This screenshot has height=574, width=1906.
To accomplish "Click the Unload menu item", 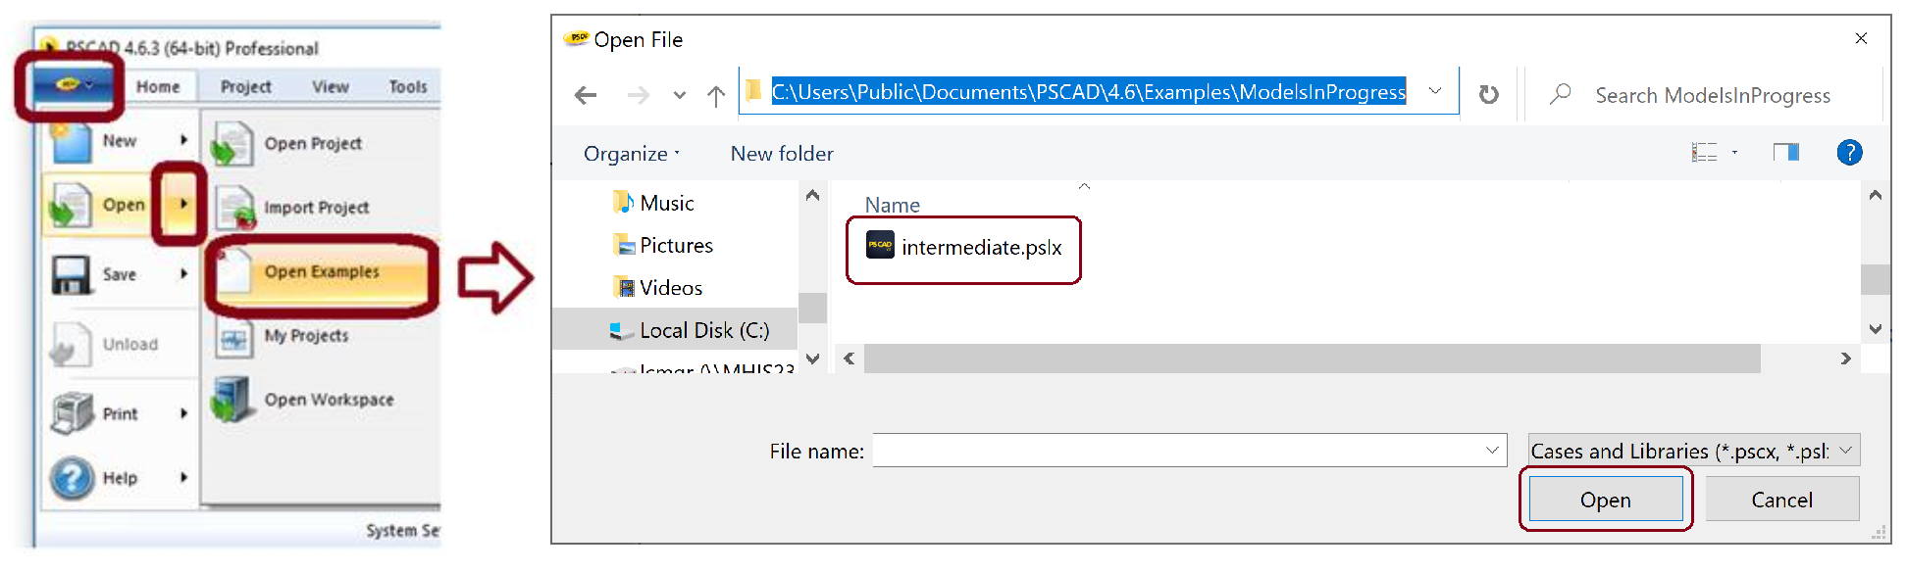I will click(x=119, y=344).
